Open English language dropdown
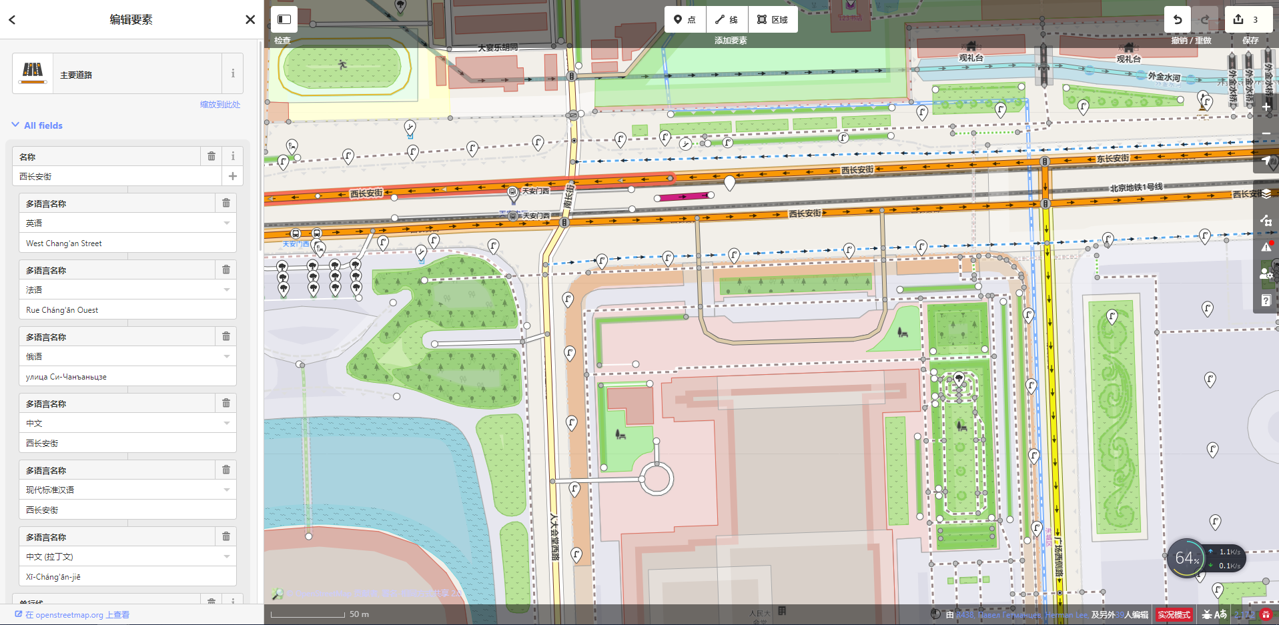 [127, 223]
